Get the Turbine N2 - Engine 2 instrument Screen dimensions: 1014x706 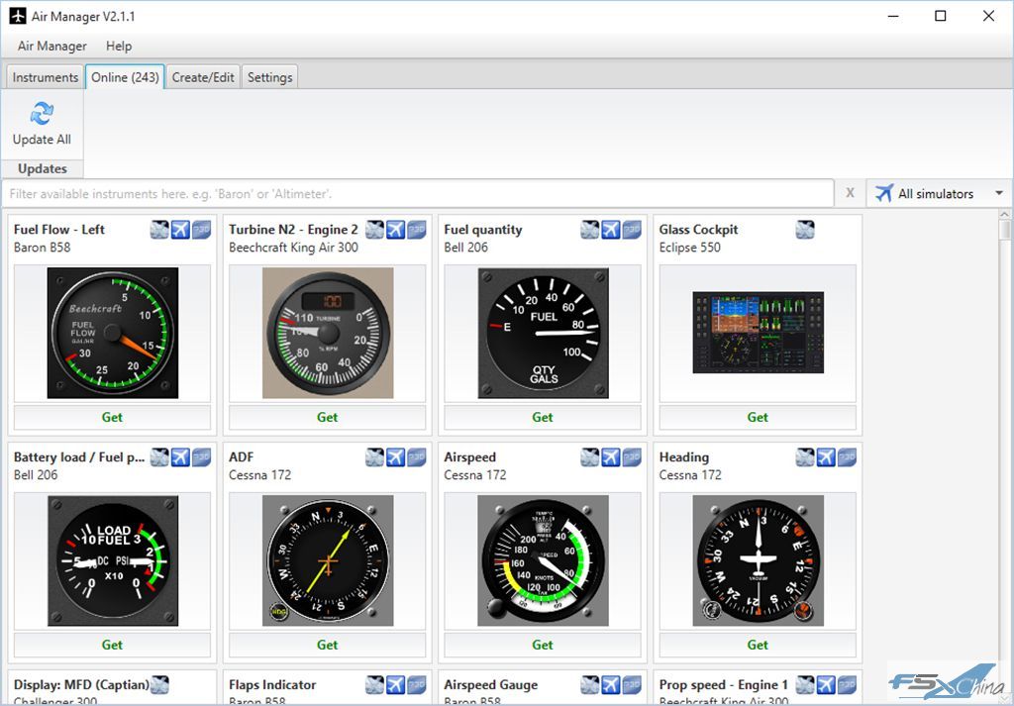click(327, 417)
